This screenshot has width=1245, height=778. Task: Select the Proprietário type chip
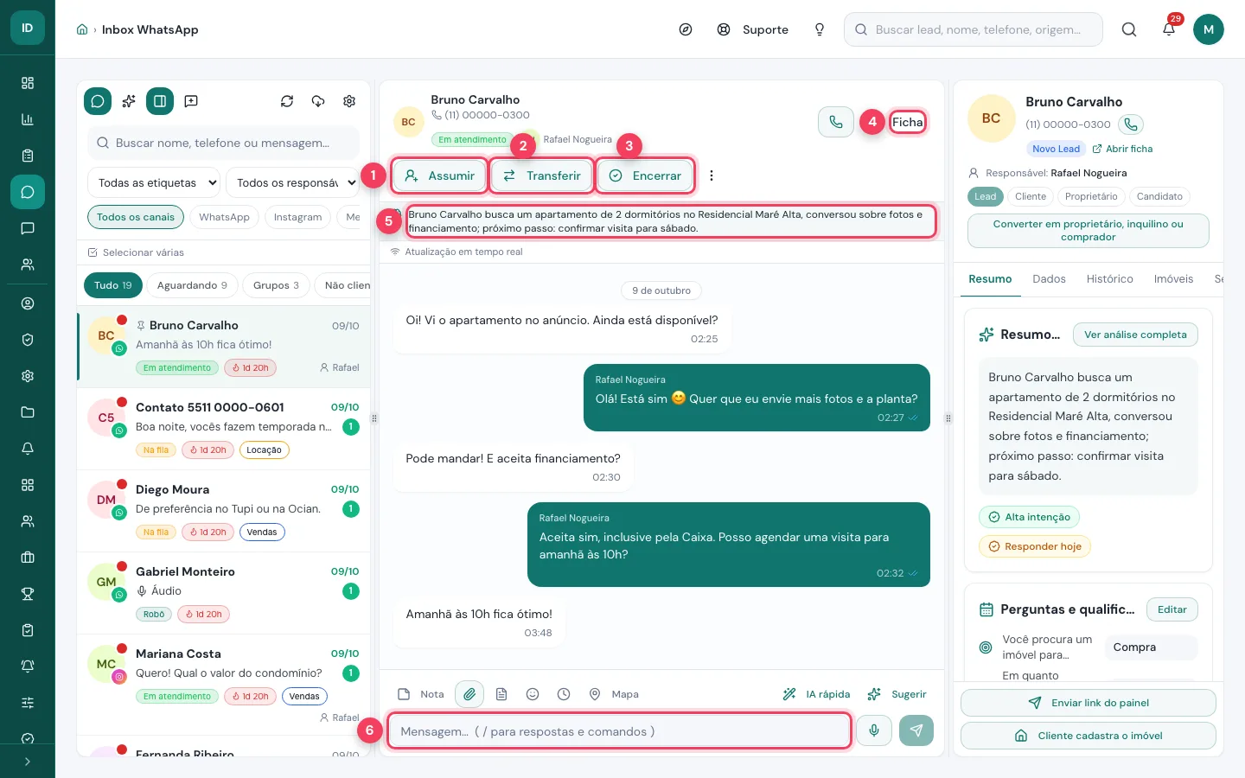tap(1091, 196)
